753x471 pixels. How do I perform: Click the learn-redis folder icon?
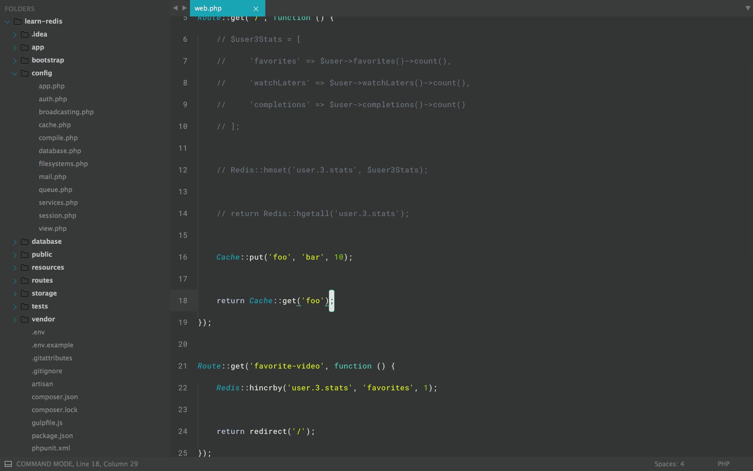(x=18, y=21)
